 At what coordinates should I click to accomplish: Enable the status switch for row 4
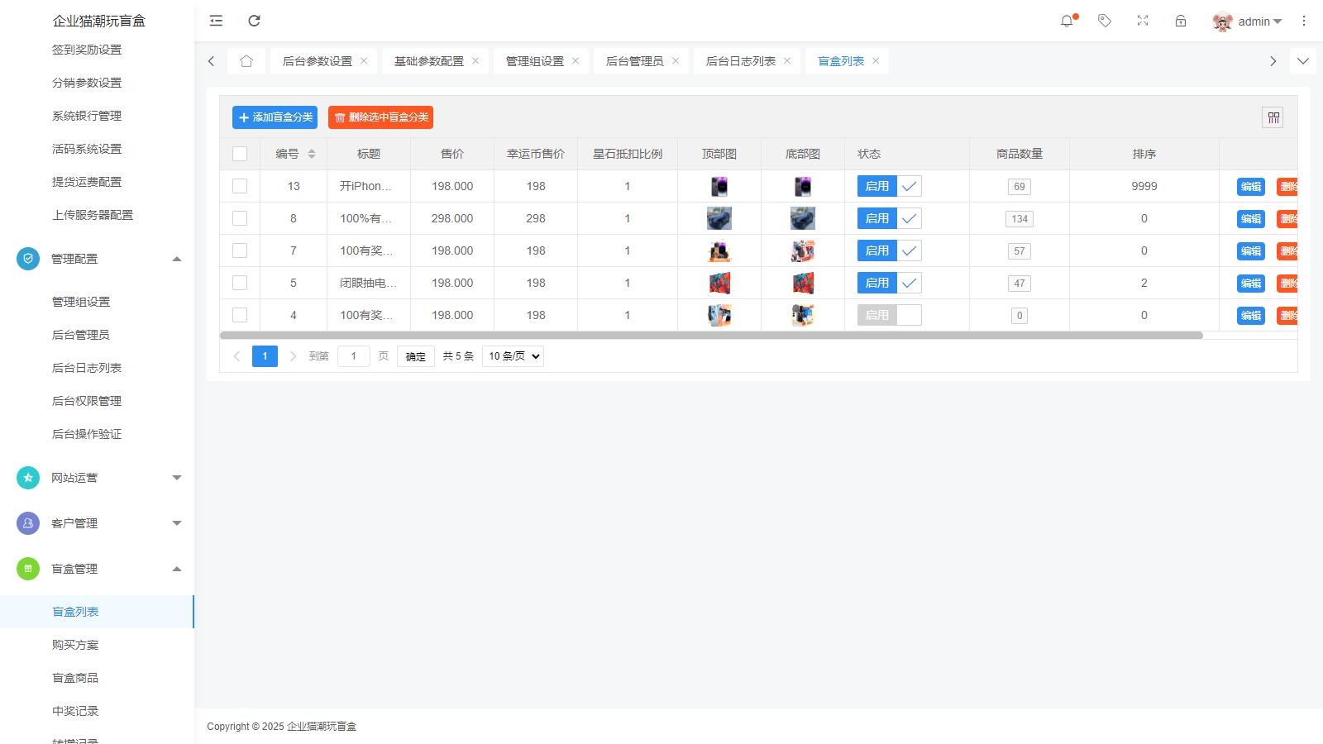pos(889,315)
